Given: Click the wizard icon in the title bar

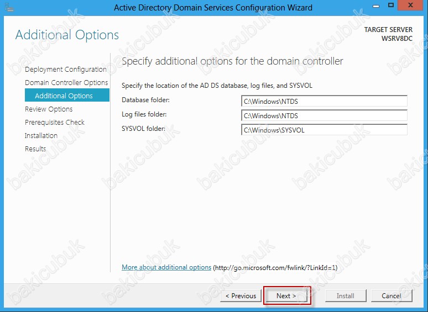Looking at the screenshot, I should pos(9,8).
